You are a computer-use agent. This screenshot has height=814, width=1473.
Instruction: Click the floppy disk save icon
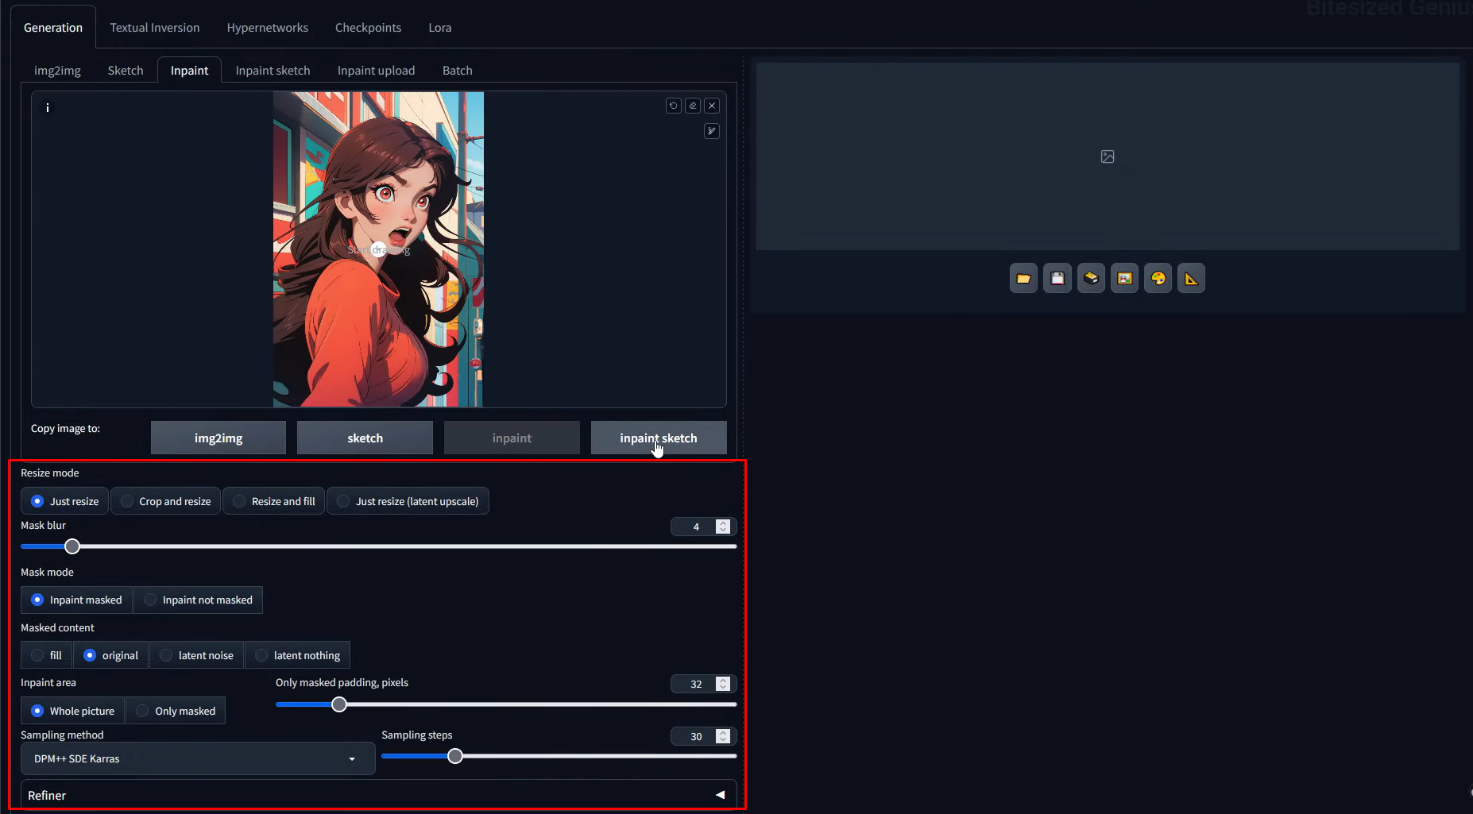[x=1057, y=279]
